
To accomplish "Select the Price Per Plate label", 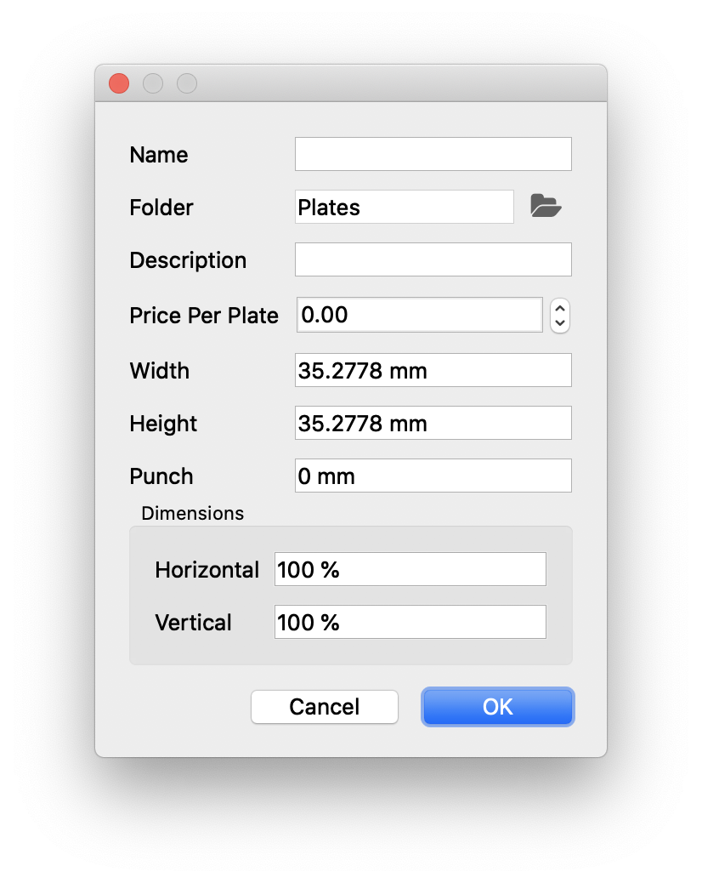I will (x=203, y=316).
